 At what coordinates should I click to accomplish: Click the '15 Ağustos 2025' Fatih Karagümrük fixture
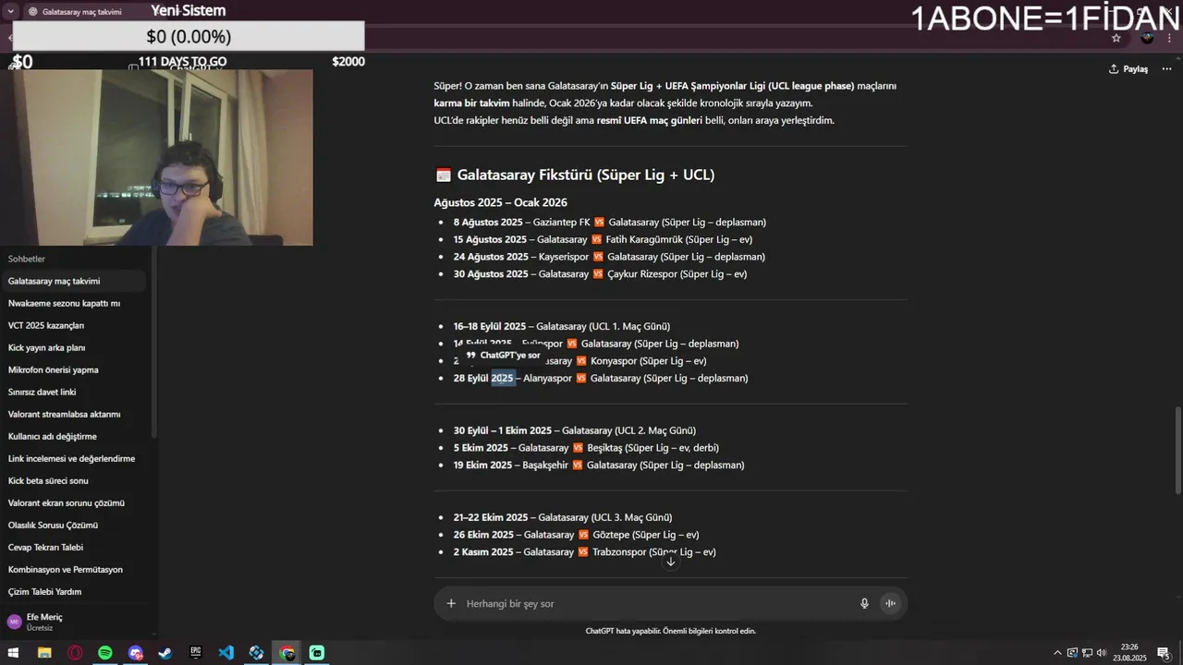[603, 239]
